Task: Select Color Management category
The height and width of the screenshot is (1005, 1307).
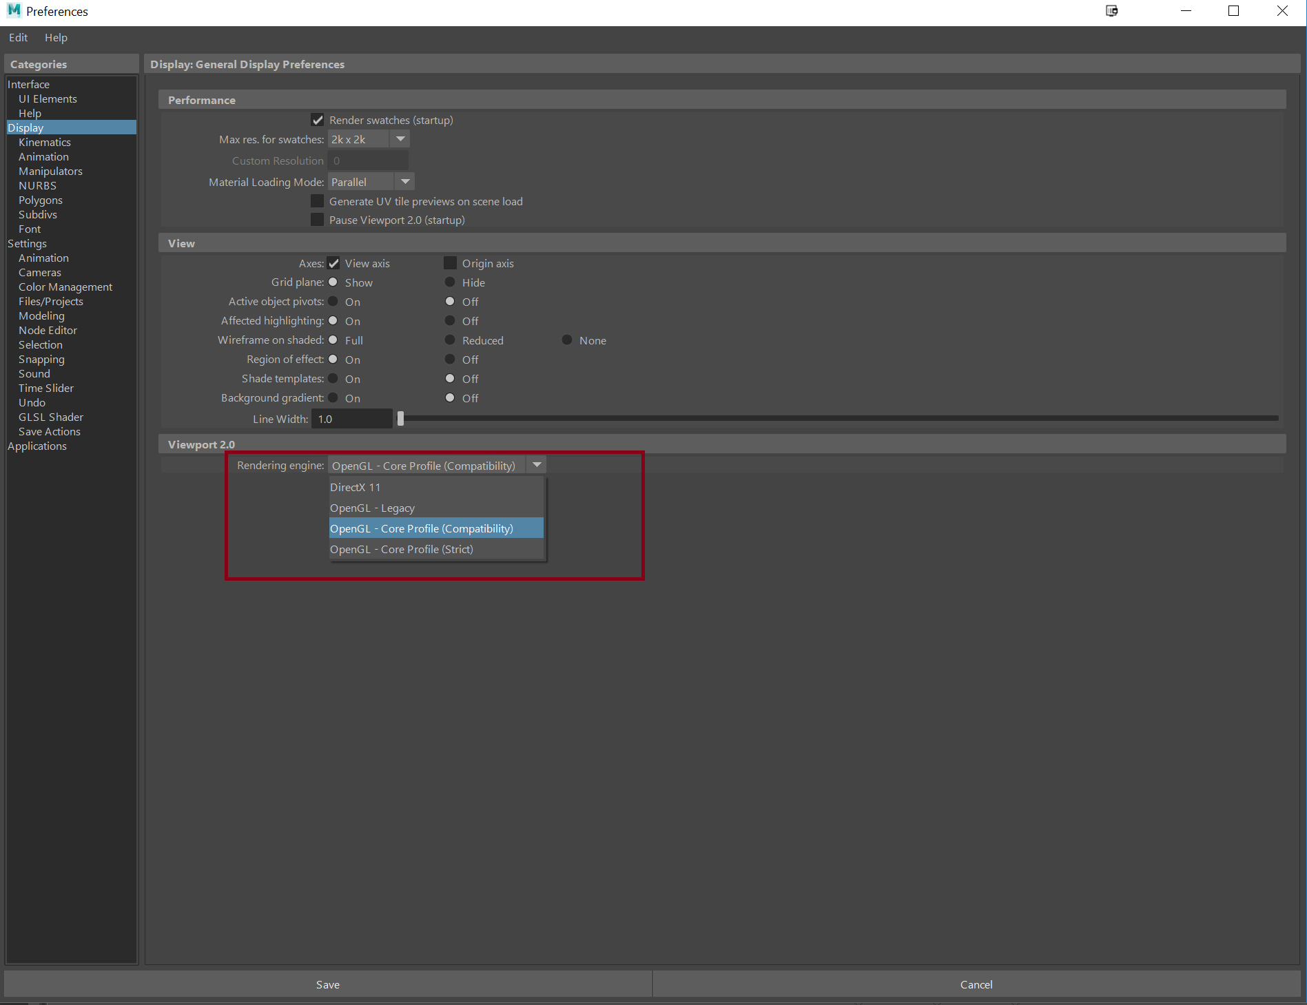Action: [x=65, y=287]
